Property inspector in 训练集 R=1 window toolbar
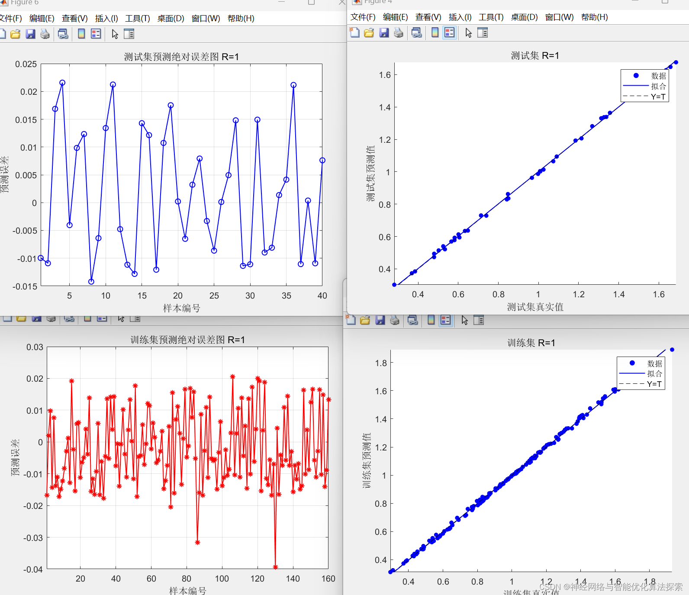Screen dimensions: 689x595 click(479, 320)
